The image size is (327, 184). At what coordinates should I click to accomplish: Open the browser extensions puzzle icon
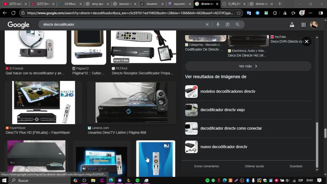point(275,13)
